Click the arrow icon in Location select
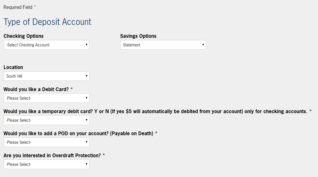 (x=86, y=76)
